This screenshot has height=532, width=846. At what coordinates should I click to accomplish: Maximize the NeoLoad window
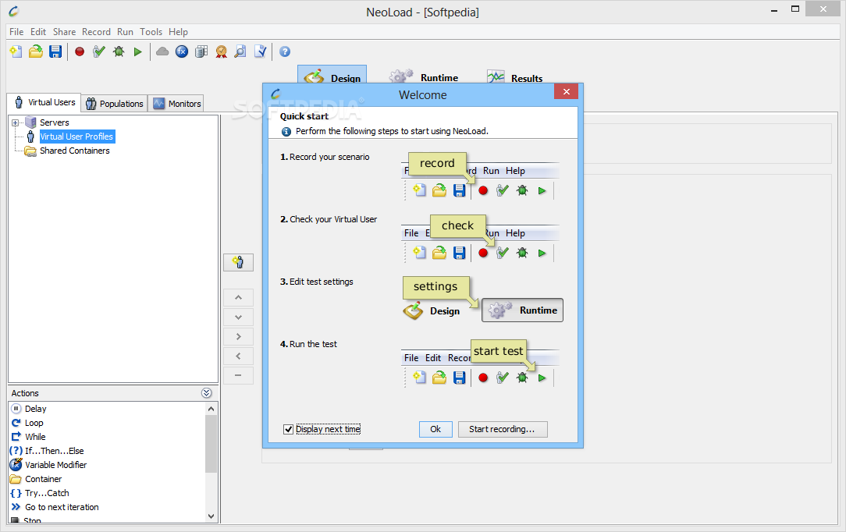point(795,9)
